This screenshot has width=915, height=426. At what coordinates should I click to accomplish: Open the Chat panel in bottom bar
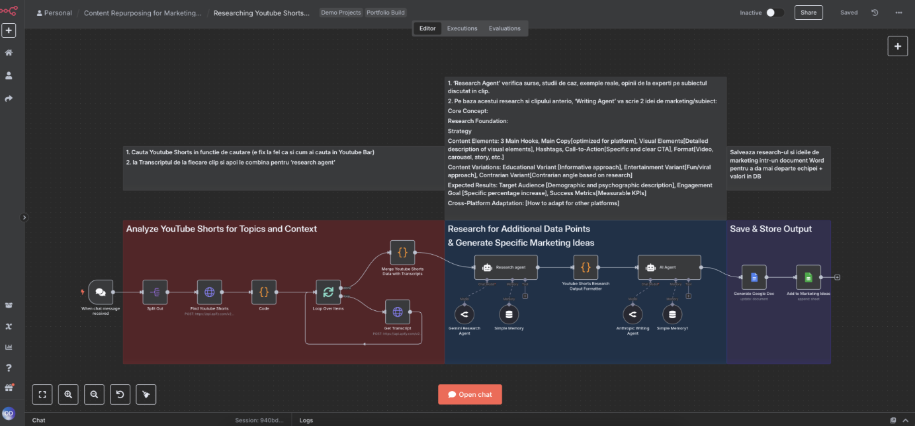click(39, 420)
